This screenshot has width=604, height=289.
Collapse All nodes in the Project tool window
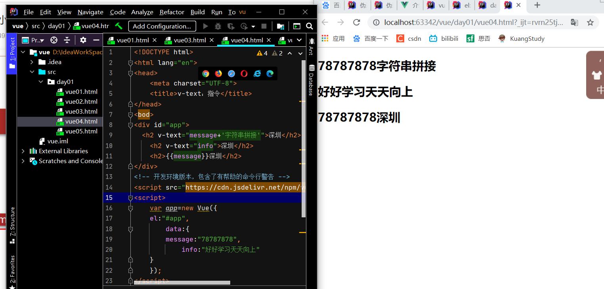point(67,40)
